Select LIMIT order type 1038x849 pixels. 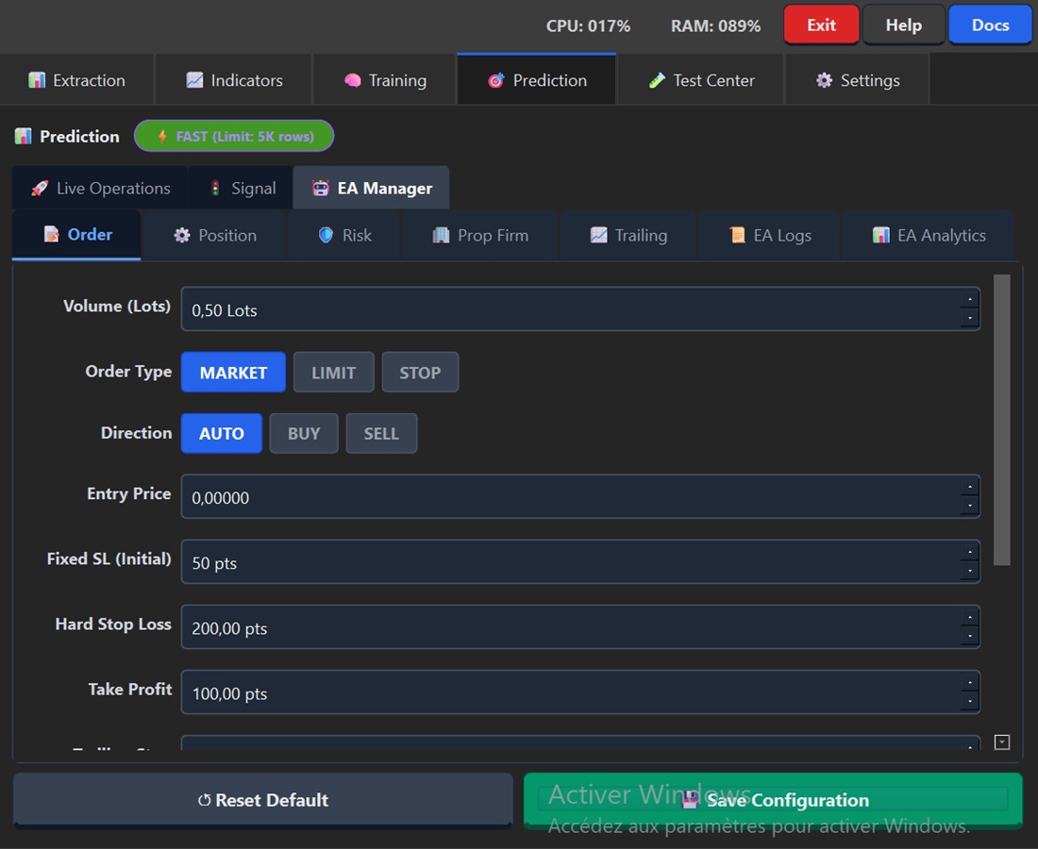pyautogui.click(x=333, y=373)
